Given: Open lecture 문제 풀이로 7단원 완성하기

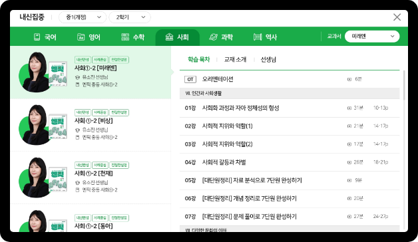Looking at the screenshot, I should [249, 217].
